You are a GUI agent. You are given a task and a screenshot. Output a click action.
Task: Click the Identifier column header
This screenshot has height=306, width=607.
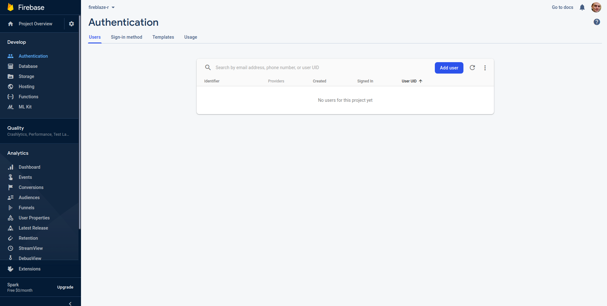click(x=212, y=81)
